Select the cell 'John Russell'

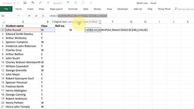coord(23,30)
